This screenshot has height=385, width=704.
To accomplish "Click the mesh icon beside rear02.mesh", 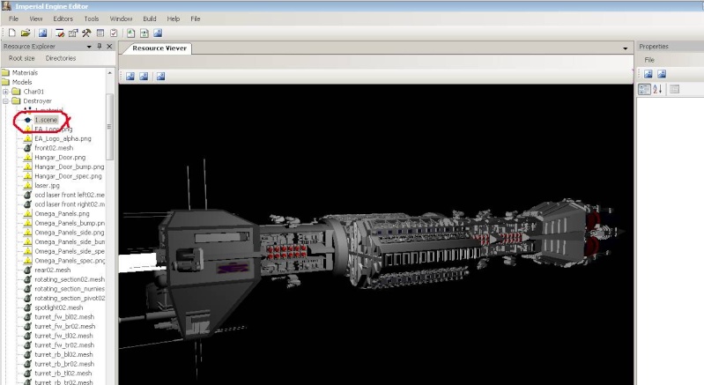I will click(27, 270).
